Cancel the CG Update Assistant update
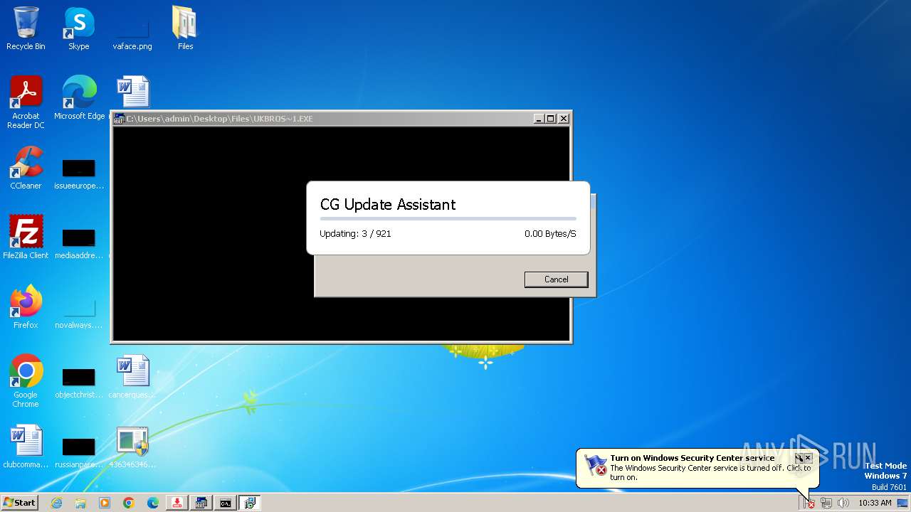Image resolution: width=911 pixels, height=512 pixels. pos(556,279)
